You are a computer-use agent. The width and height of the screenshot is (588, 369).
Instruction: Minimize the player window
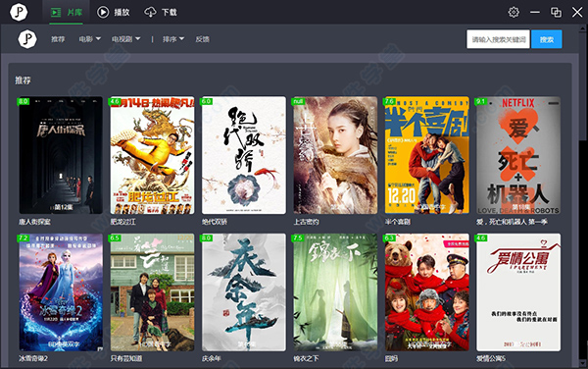click(535, 12)
